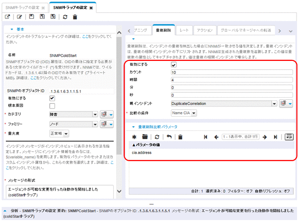This screenshot has width=299, height=222.
Task: Expand the 分析 panel at bottom
Action: [x=5, y=211]
